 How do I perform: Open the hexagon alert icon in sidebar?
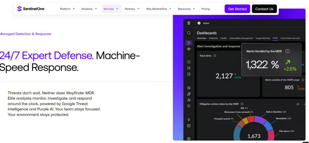[x=189, y=62]
